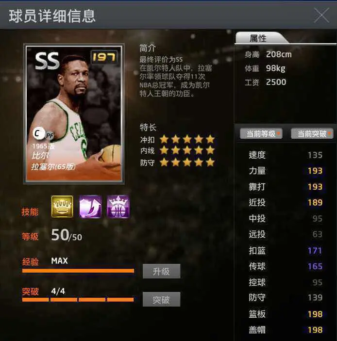The width and height of the screenshot is (337, 341).
Task: Click the orange experience progress bar
Action: point(78,271)
